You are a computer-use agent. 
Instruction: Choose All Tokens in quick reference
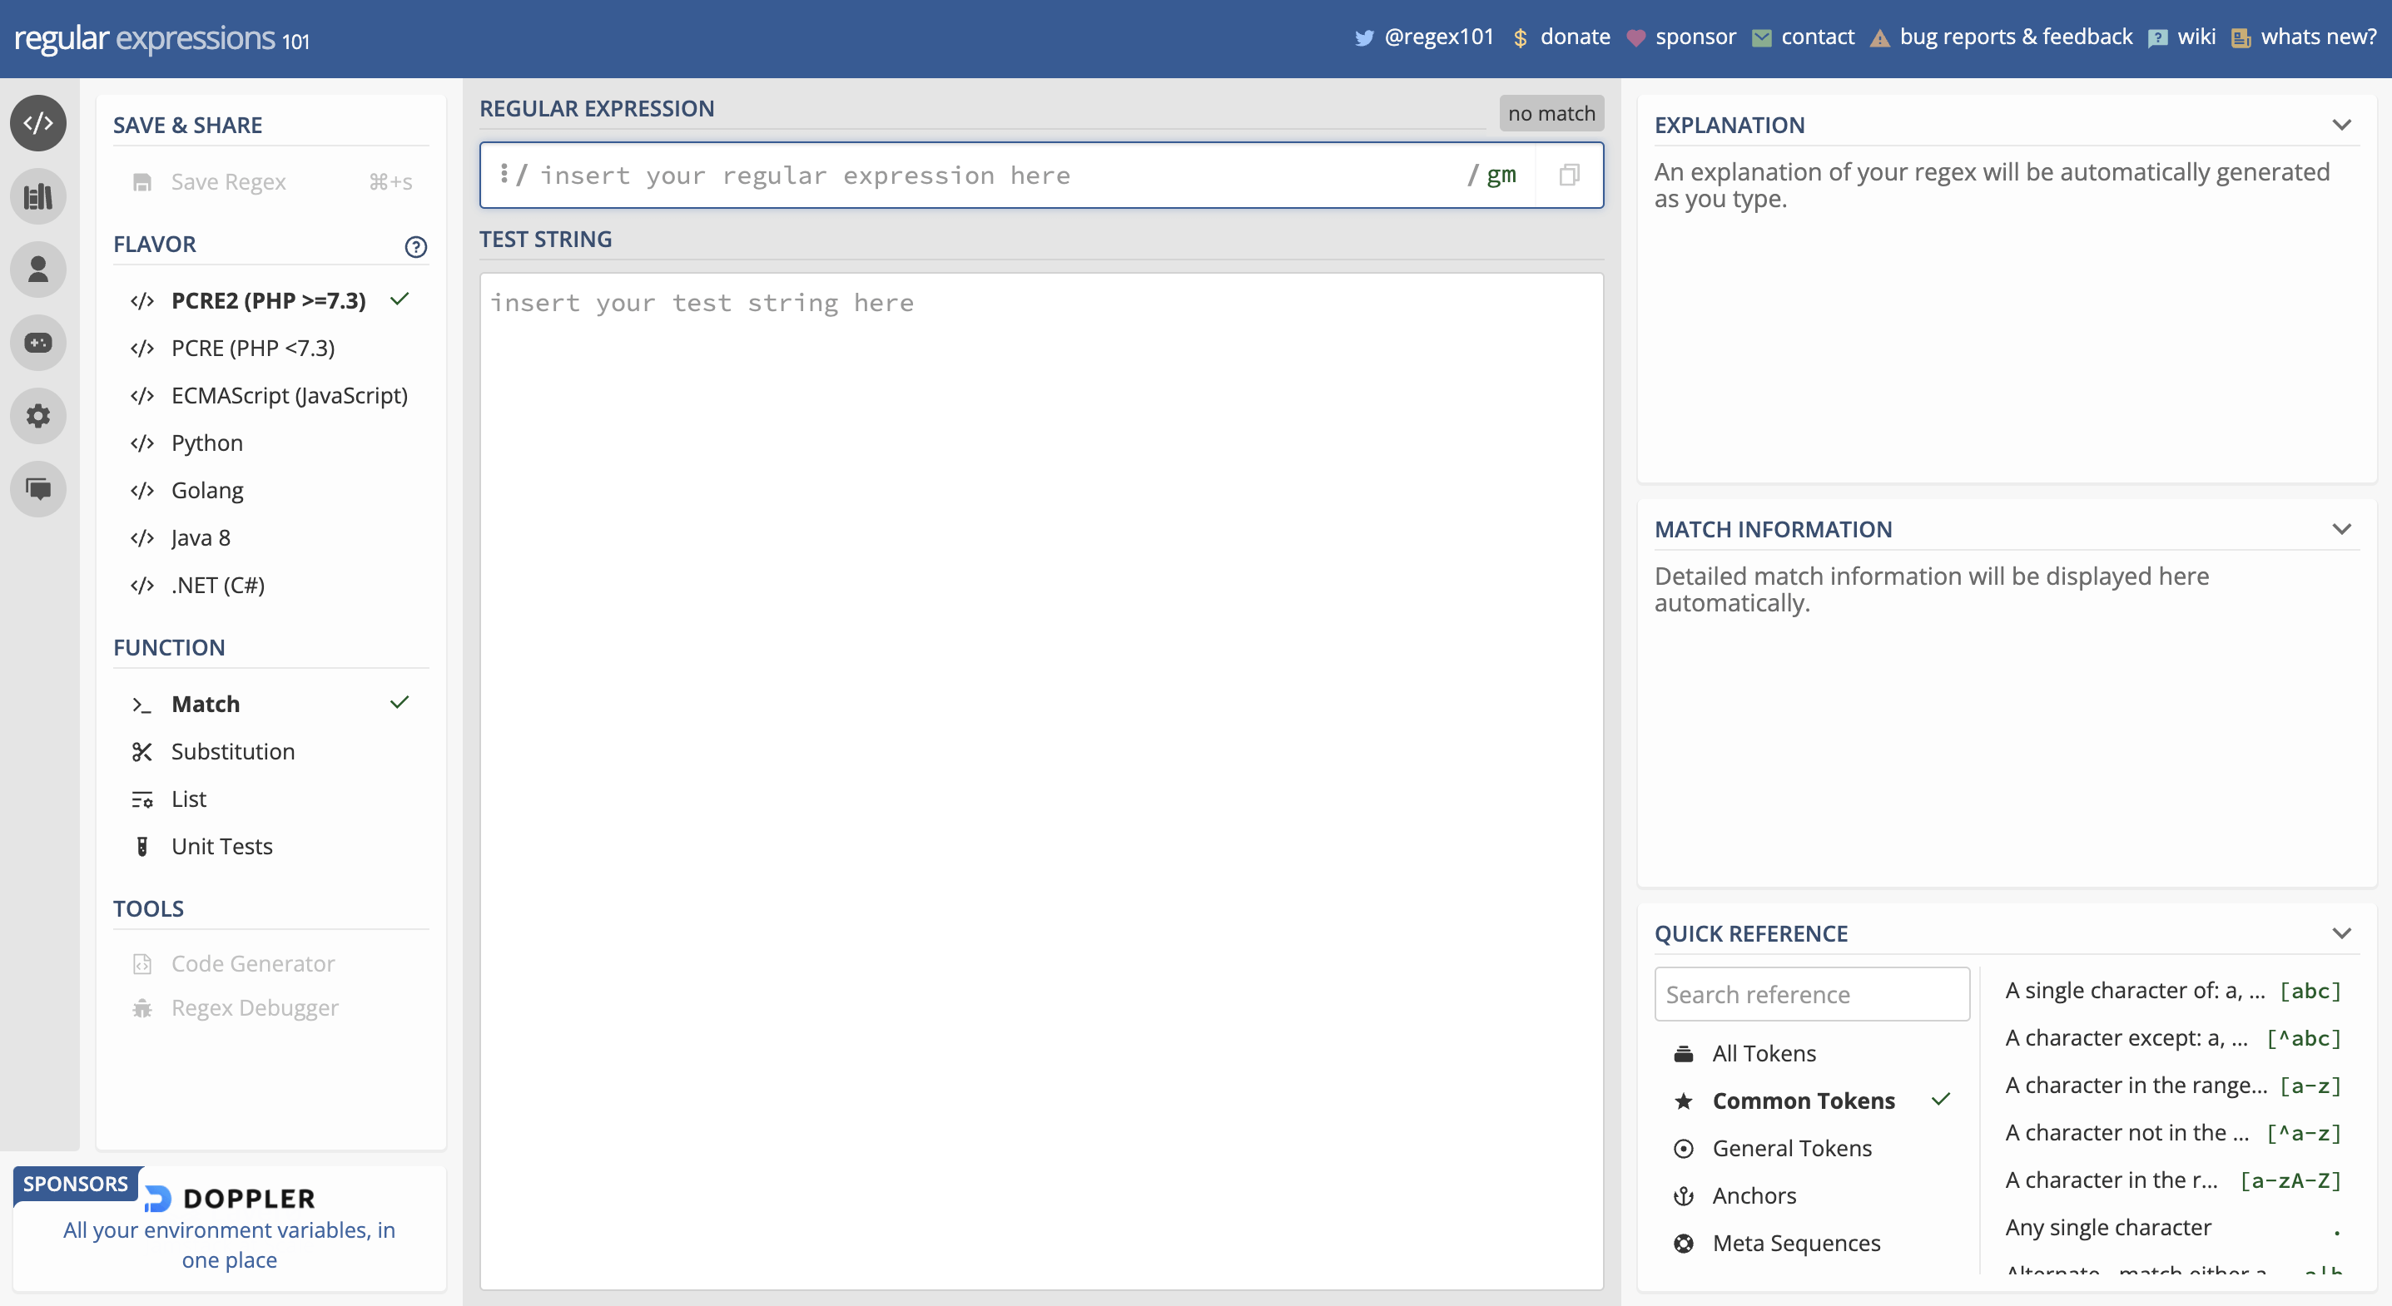click(x=1764, y=1052)
